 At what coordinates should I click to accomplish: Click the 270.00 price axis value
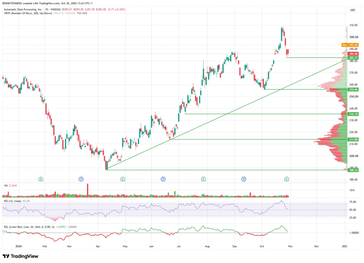pyautogui.click(x=353, y=73)
